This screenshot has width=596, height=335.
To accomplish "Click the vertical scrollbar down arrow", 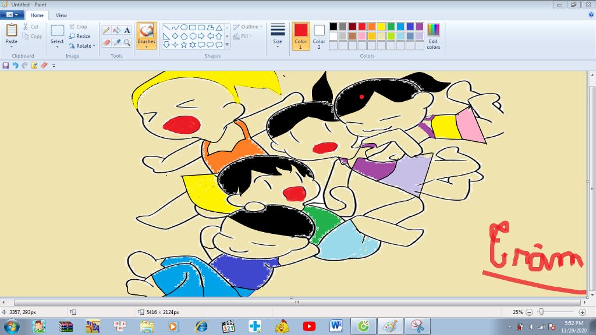I will click(x=592, y=294).
